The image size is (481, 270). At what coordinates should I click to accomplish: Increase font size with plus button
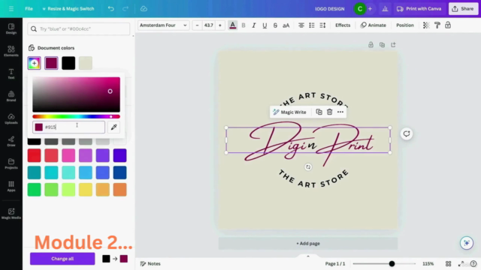[220, 25]
